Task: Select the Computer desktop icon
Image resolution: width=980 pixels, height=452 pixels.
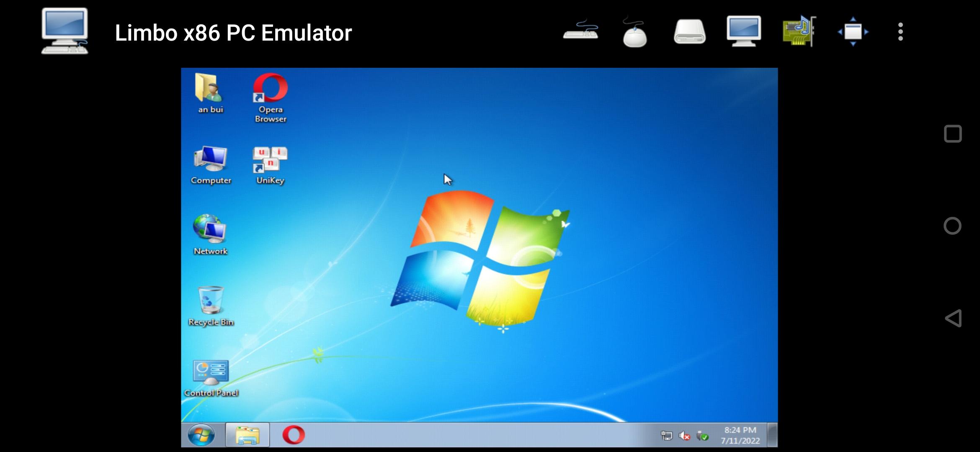Action: [x=211, y=165]
